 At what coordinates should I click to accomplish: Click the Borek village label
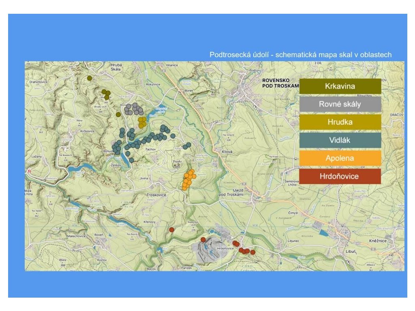click(189, 90)
